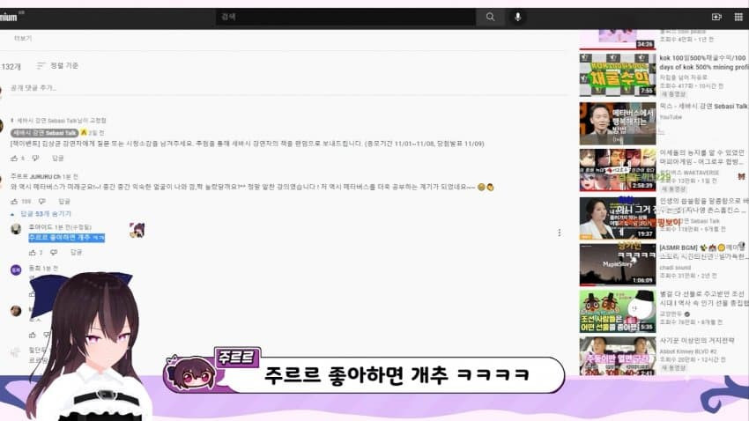Dislike the JURURU Ch comment
Image resolution: width=749 pixels, height=421 pixels.
click(42, 201)
